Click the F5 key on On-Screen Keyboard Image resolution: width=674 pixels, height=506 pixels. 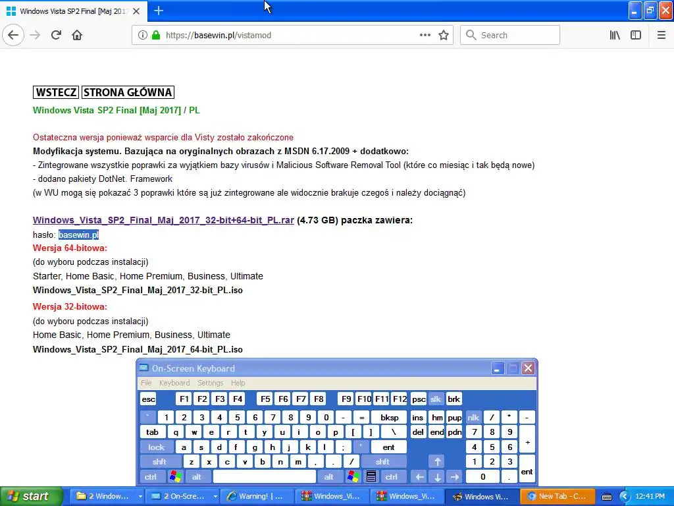(x=265, y=399)
